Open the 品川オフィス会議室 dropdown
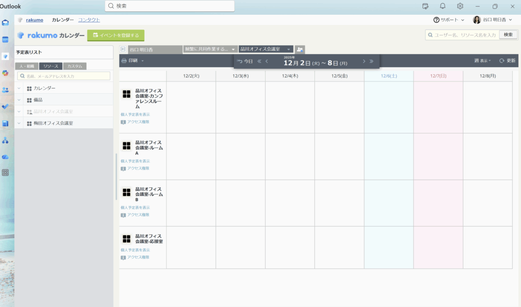Viewport: 521px width, 307px height. (x=266, y=49)
